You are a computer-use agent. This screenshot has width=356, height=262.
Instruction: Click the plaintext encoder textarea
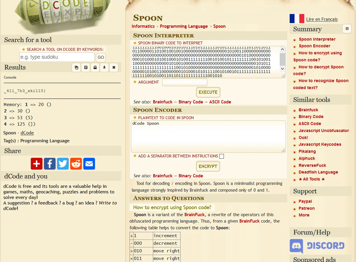point(208,136)
